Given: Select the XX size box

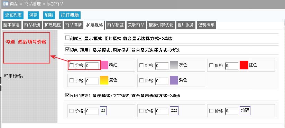Looking at the screenshot, I should tap(103, 111).
